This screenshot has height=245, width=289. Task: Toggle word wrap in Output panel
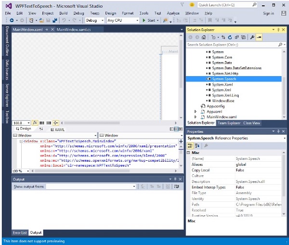[176, 186]
